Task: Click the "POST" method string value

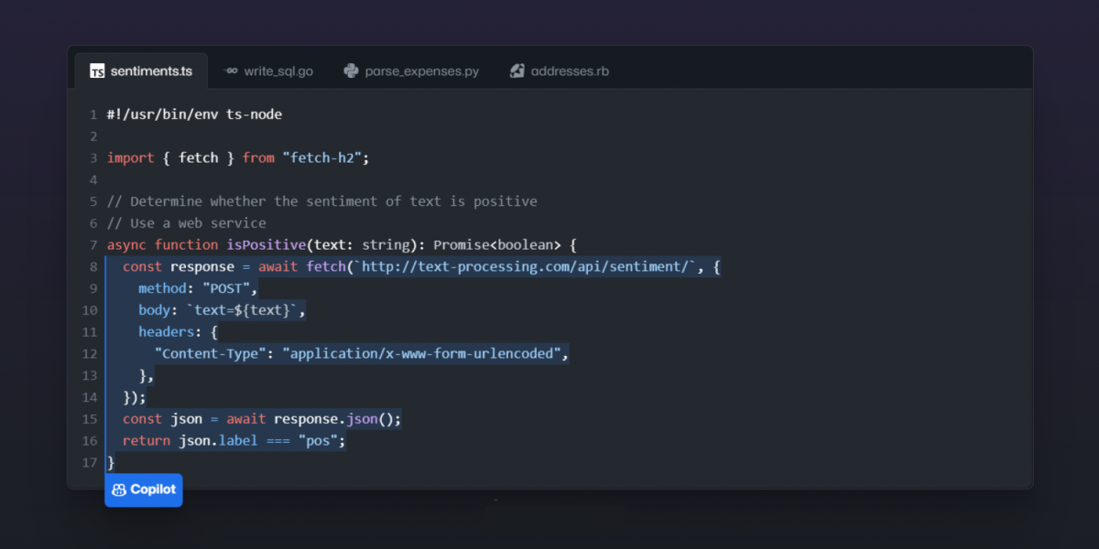Action: point(224,288)
